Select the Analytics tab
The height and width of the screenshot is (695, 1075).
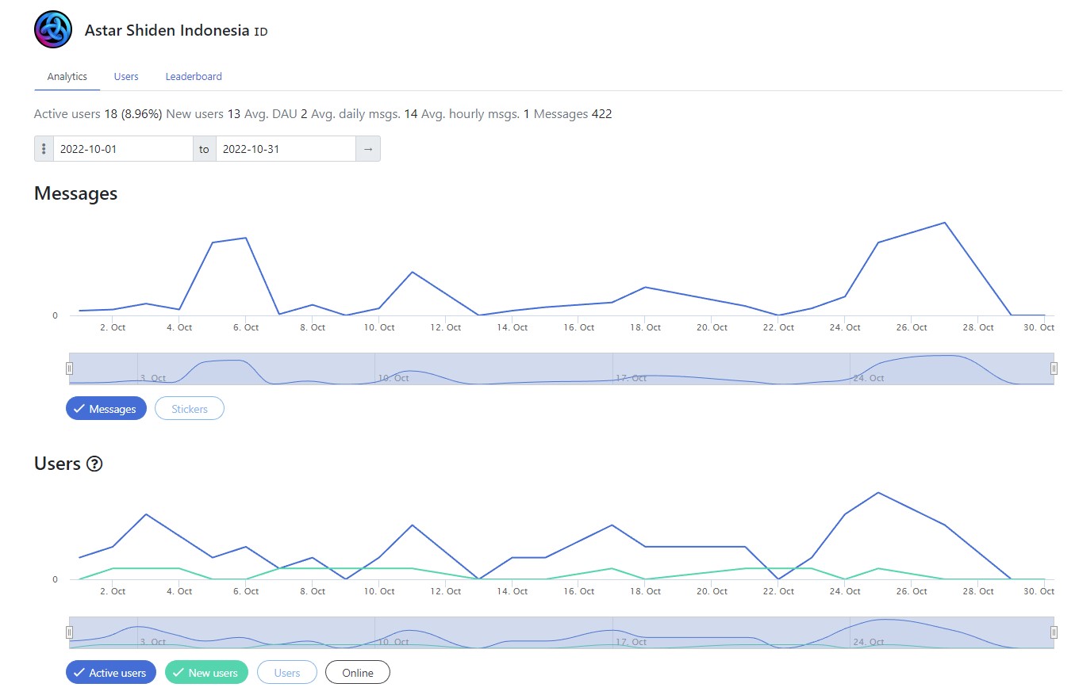click(x=66, y=76)
